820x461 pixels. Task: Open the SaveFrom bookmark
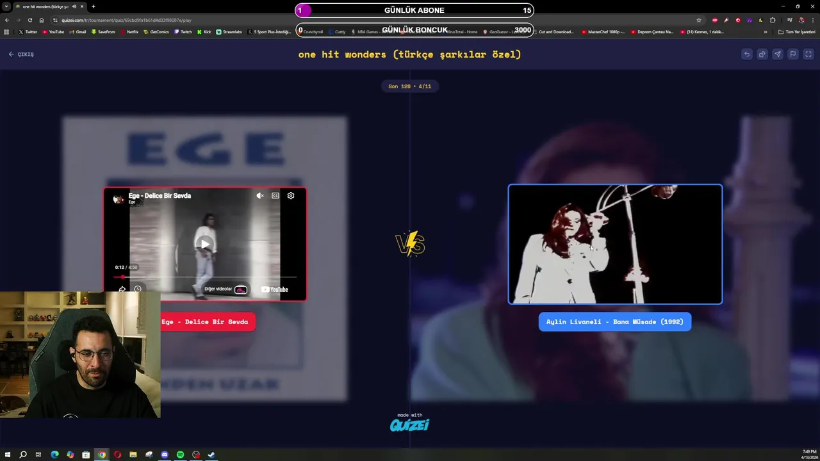(103, 31)
